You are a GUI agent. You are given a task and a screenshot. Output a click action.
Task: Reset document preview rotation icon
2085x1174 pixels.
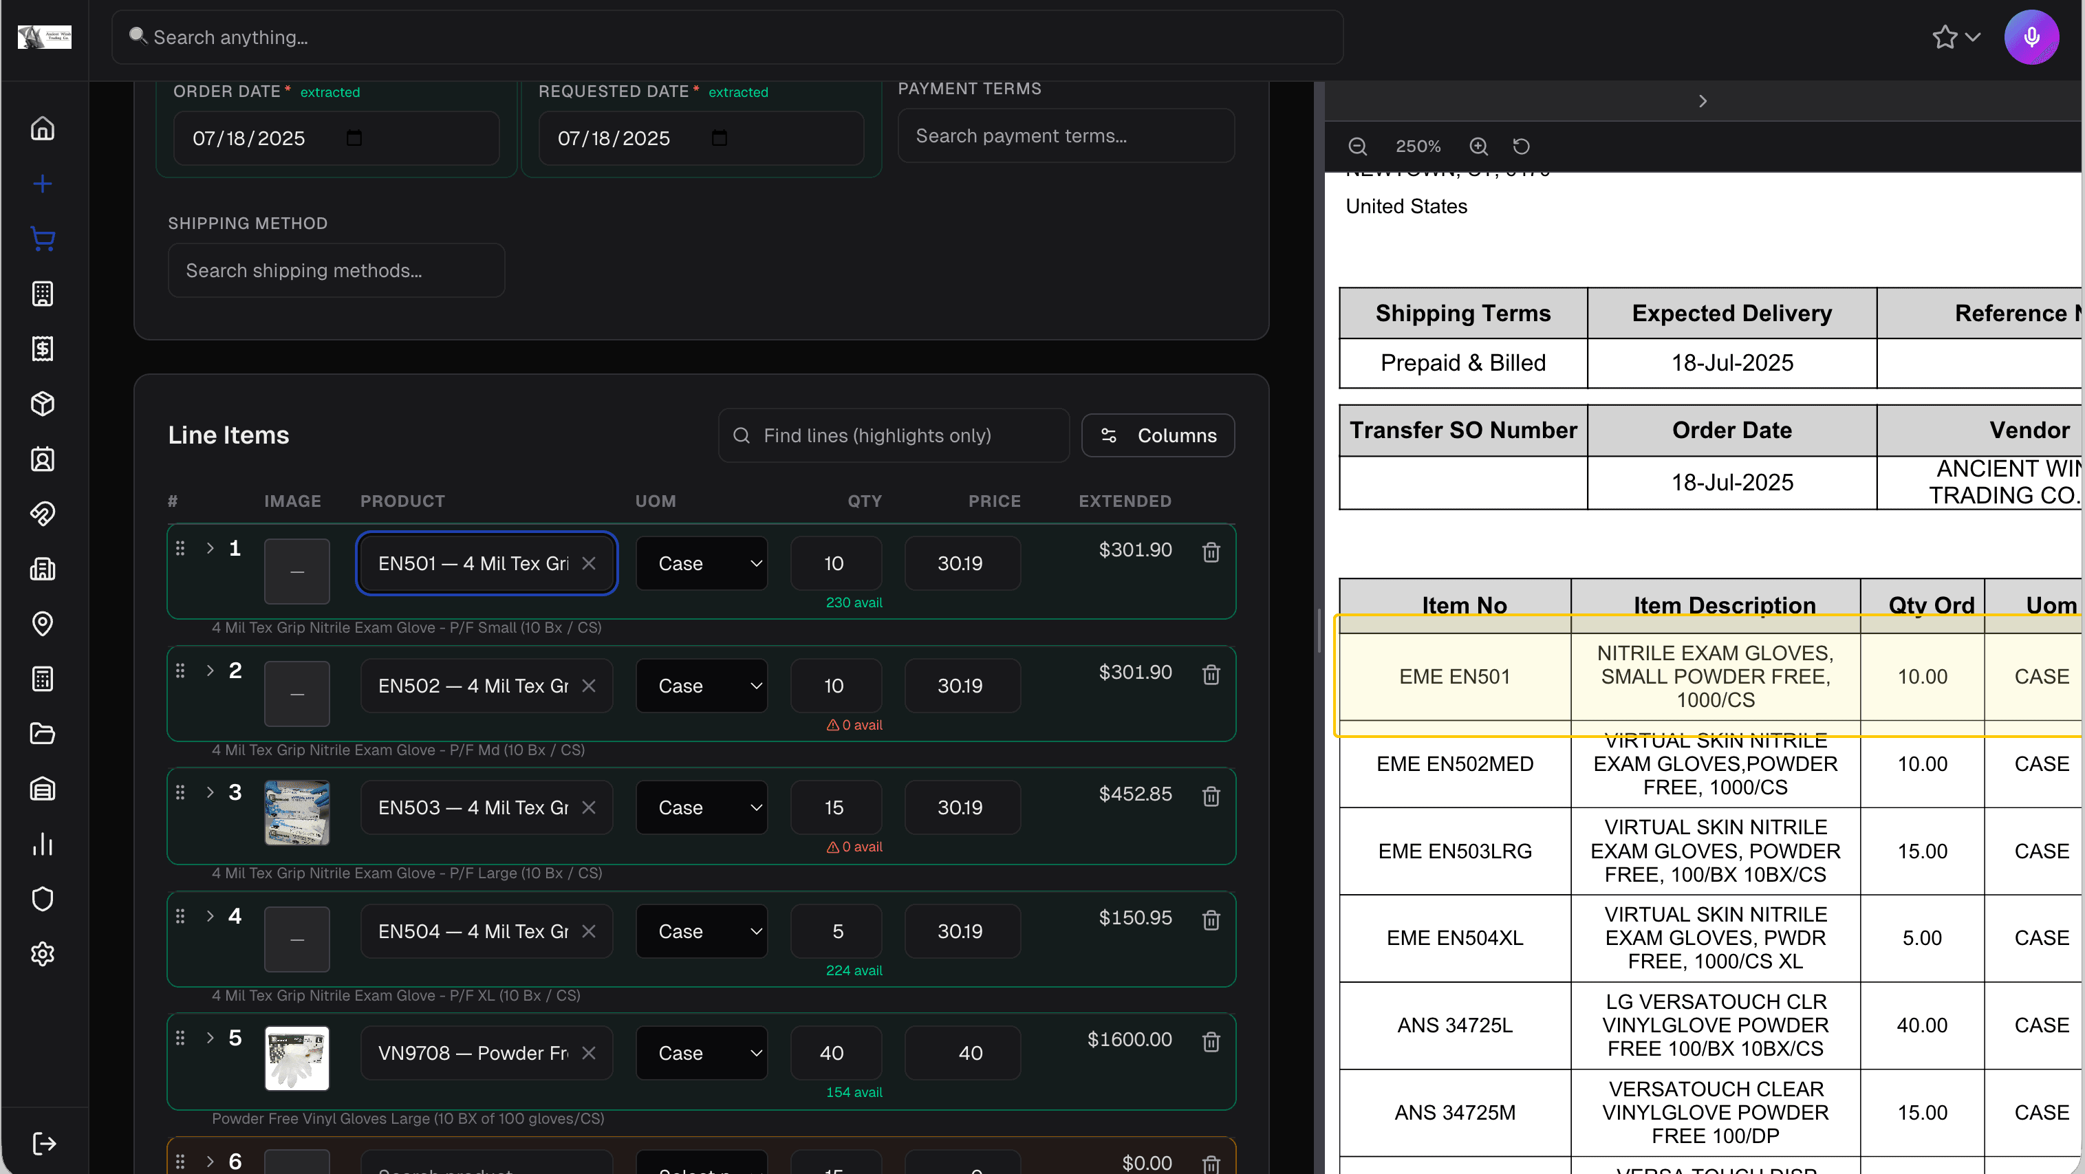pos(1521,146)
